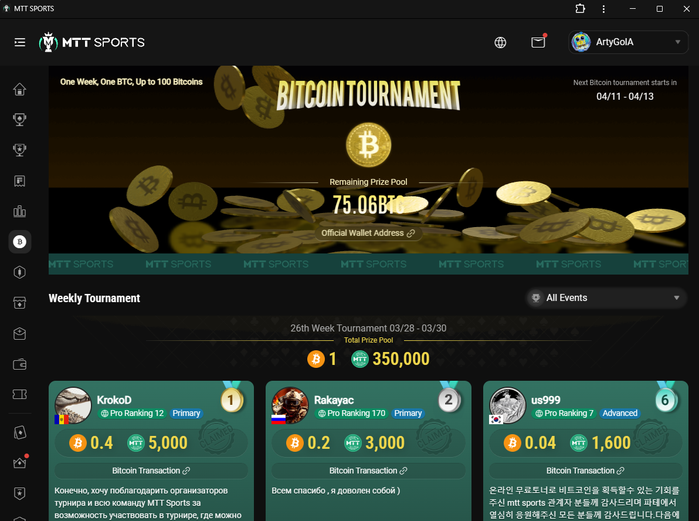The image size is (699, 521).
Task: Click the MTT Sports logo
Action: tap(92, 42)
